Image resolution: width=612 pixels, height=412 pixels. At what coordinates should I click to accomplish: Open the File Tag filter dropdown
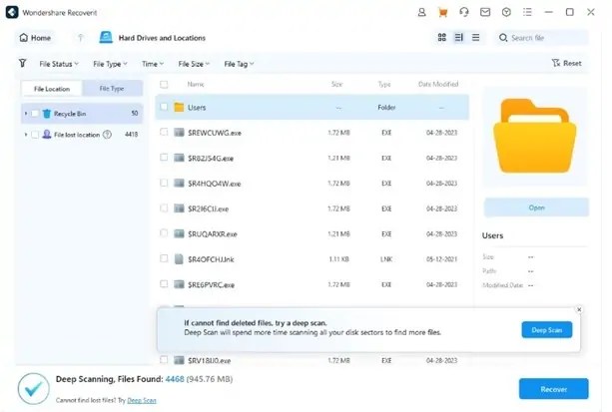(x=239, y=64)
